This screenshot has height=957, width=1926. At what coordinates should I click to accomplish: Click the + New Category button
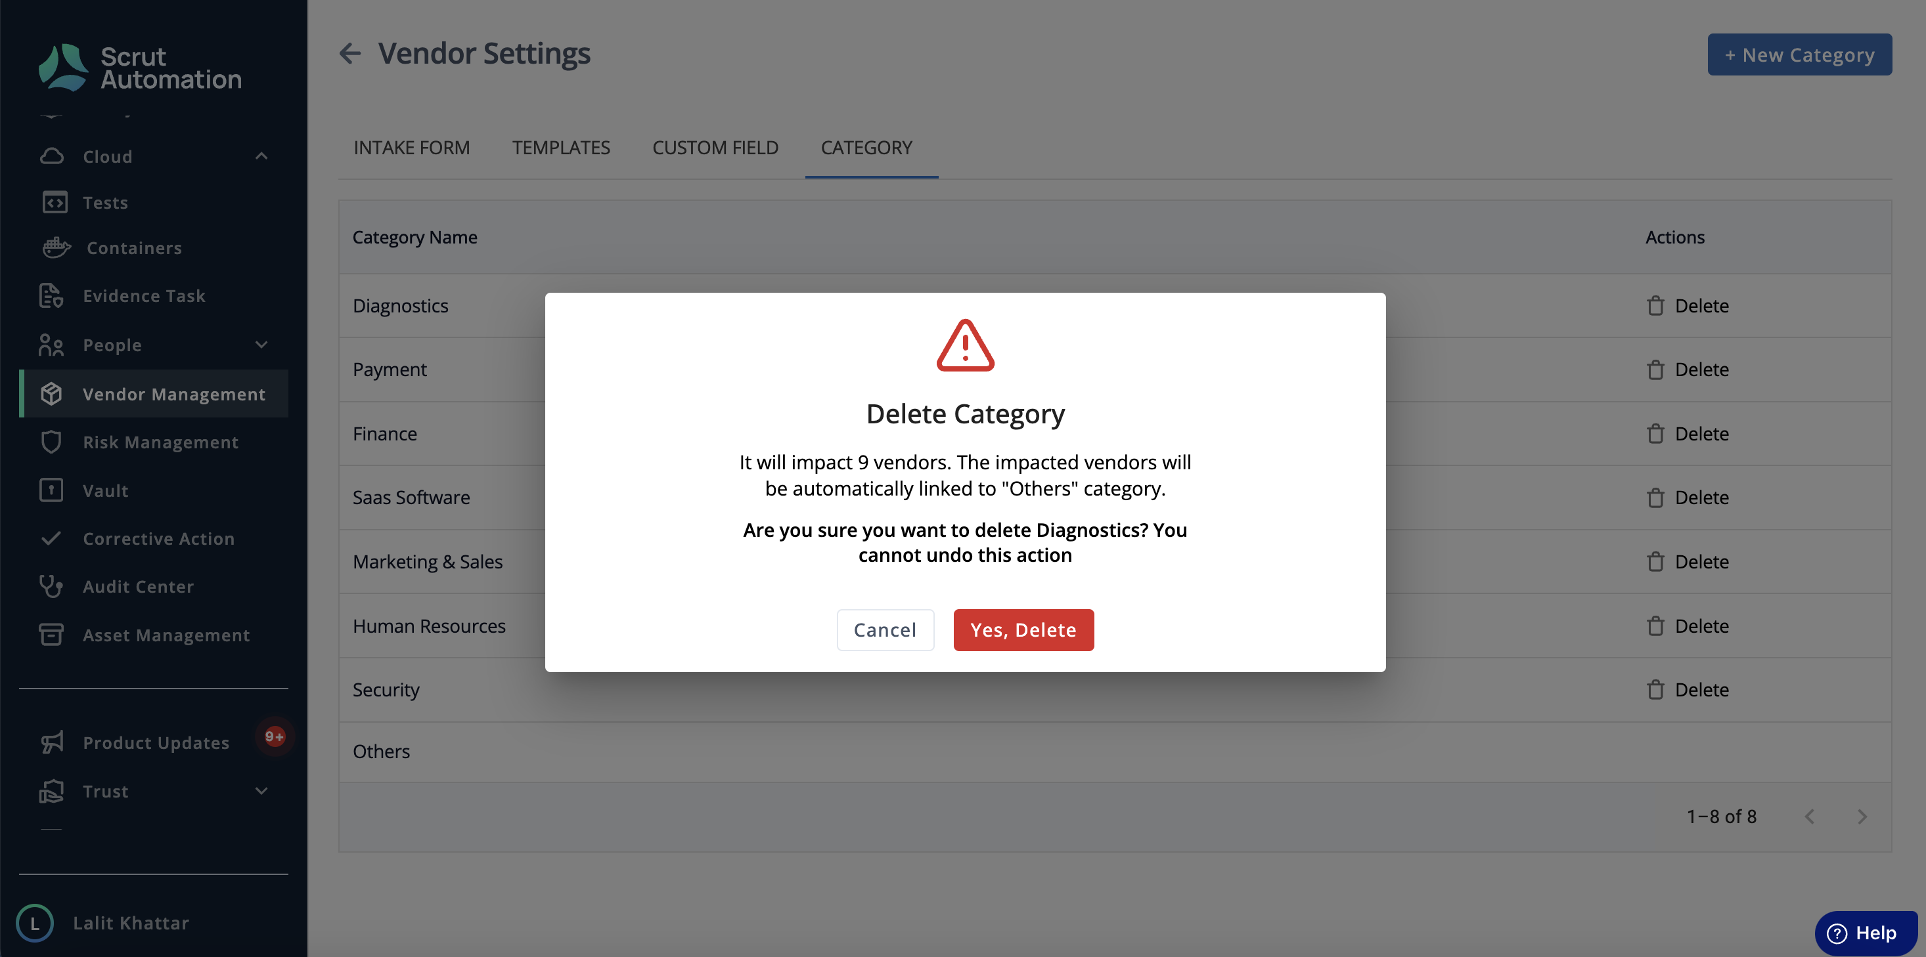(x=1799, y=54)
